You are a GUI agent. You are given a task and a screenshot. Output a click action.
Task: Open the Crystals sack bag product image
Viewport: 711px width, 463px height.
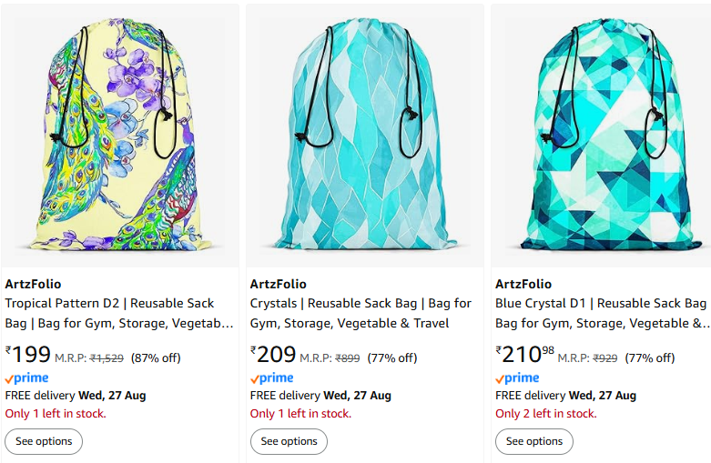pos(365,135)
